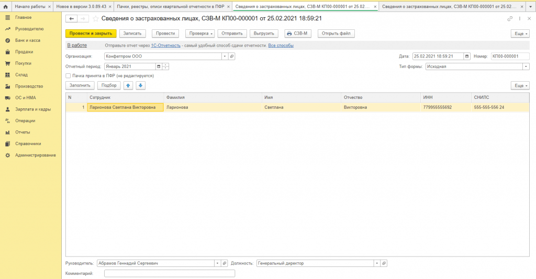Click into the Комментарий input field
This screenshot has width=536, height=279.
[169, 273]
